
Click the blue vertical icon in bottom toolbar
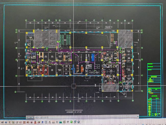[43, 122]
